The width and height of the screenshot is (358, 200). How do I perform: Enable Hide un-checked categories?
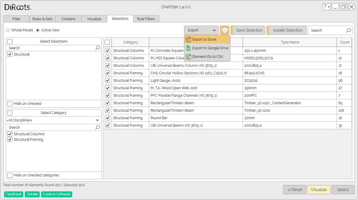pos(10,175)
